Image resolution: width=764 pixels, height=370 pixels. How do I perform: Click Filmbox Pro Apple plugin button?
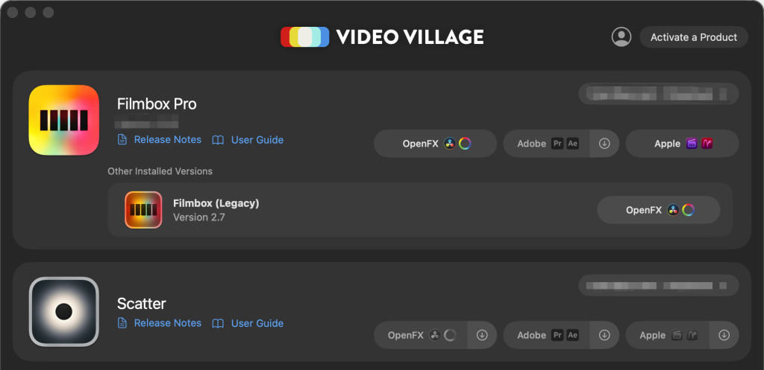[682, 144]
